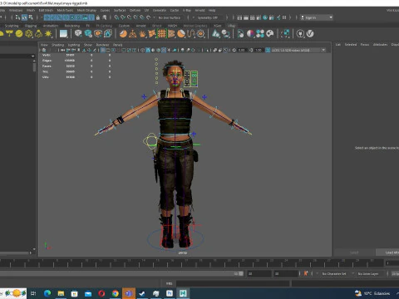Click the teal cube shelf icon
Image resolution: width=399 pixels, height=299 pixels.
click(88, 34)
